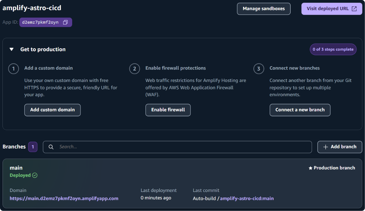Click the amplify-astro-cicd app title
The height and width of the screenshot is (211, 365).
[32, 8]
